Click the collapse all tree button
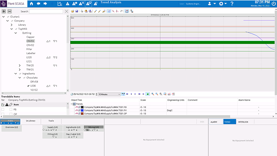This screenshot has width=277, height=156. coord(10,11)
